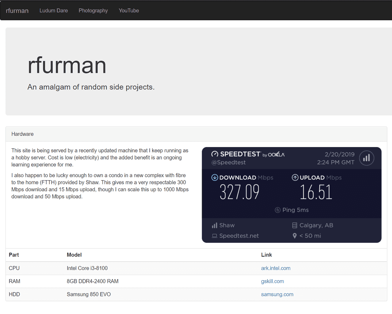Click the rfurman brand in navbar

click(x=17, y=10)
